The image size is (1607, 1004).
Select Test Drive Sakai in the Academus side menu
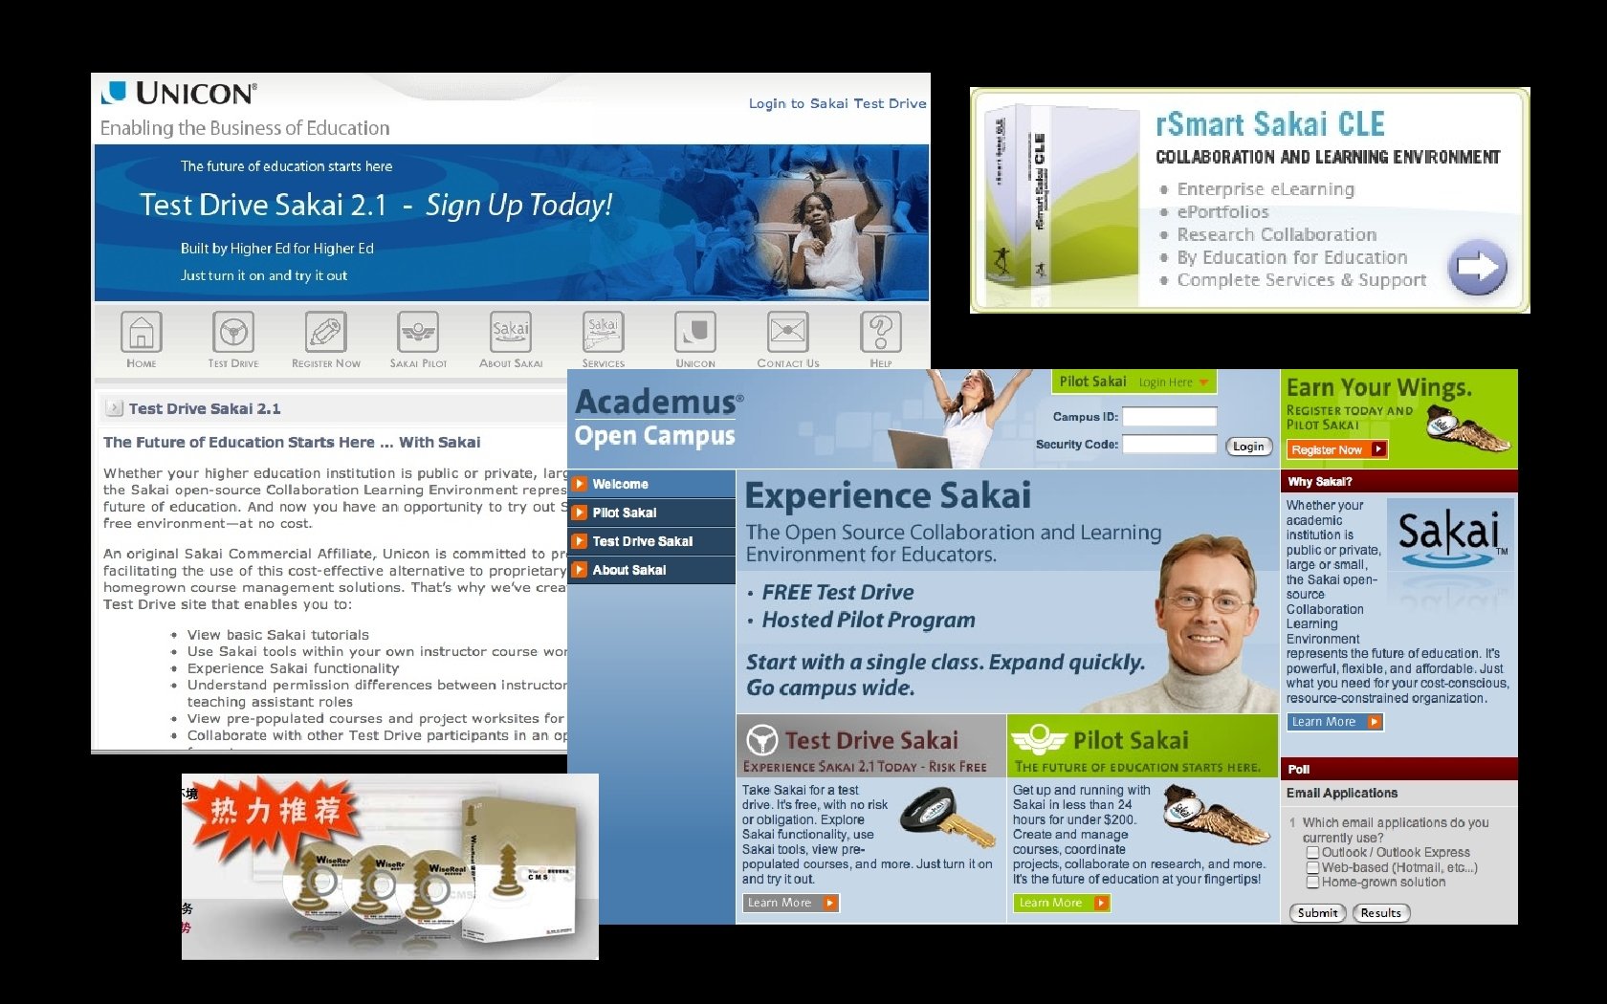coord(651,541)
